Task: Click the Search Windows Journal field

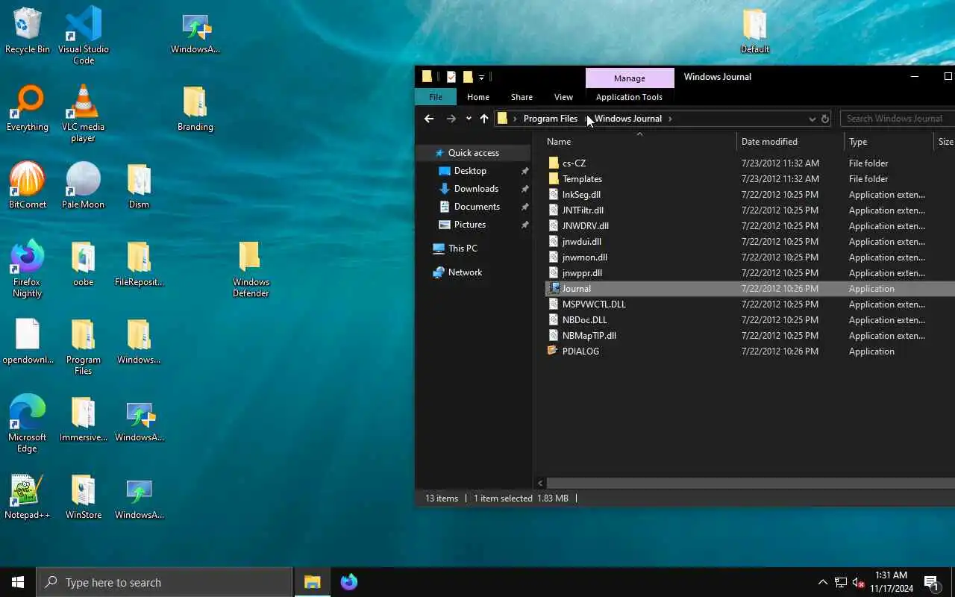Action: pyautogui.click(x=898, y=119)
